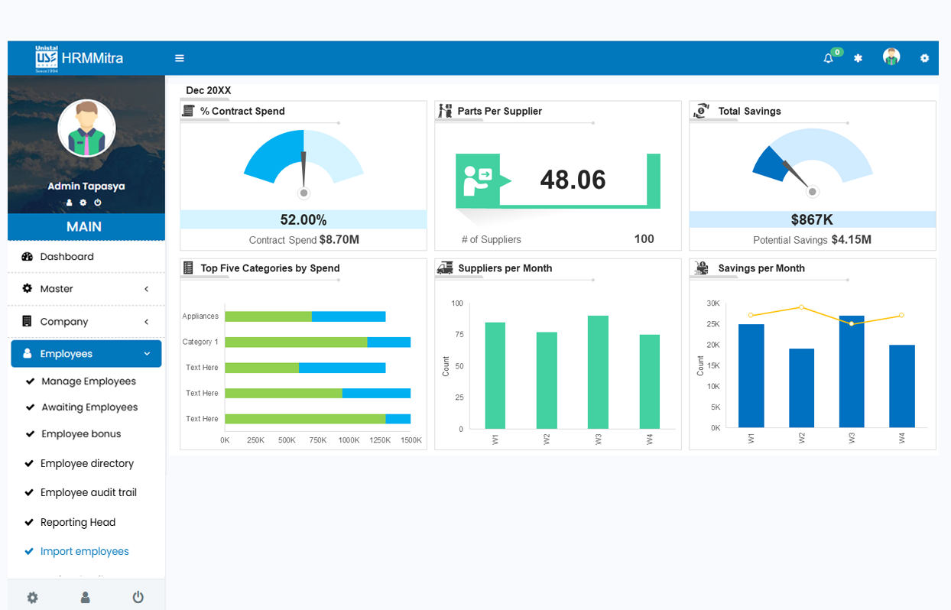Open Dashboard from the sidebar
The image size is (951, 610).
click(67, 257)
